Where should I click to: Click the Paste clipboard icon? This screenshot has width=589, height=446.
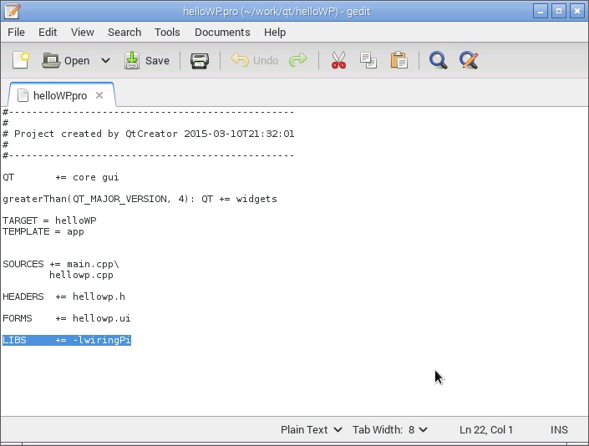399,60
